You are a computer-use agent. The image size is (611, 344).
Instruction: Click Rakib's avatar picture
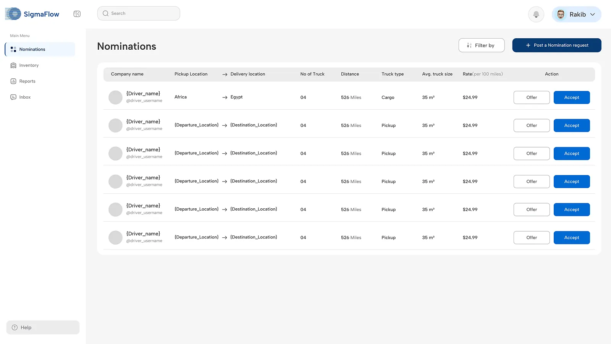(561, 15)
